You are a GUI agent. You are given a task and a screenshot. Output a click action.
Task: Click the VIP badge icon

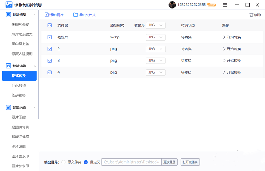[212, 5]
